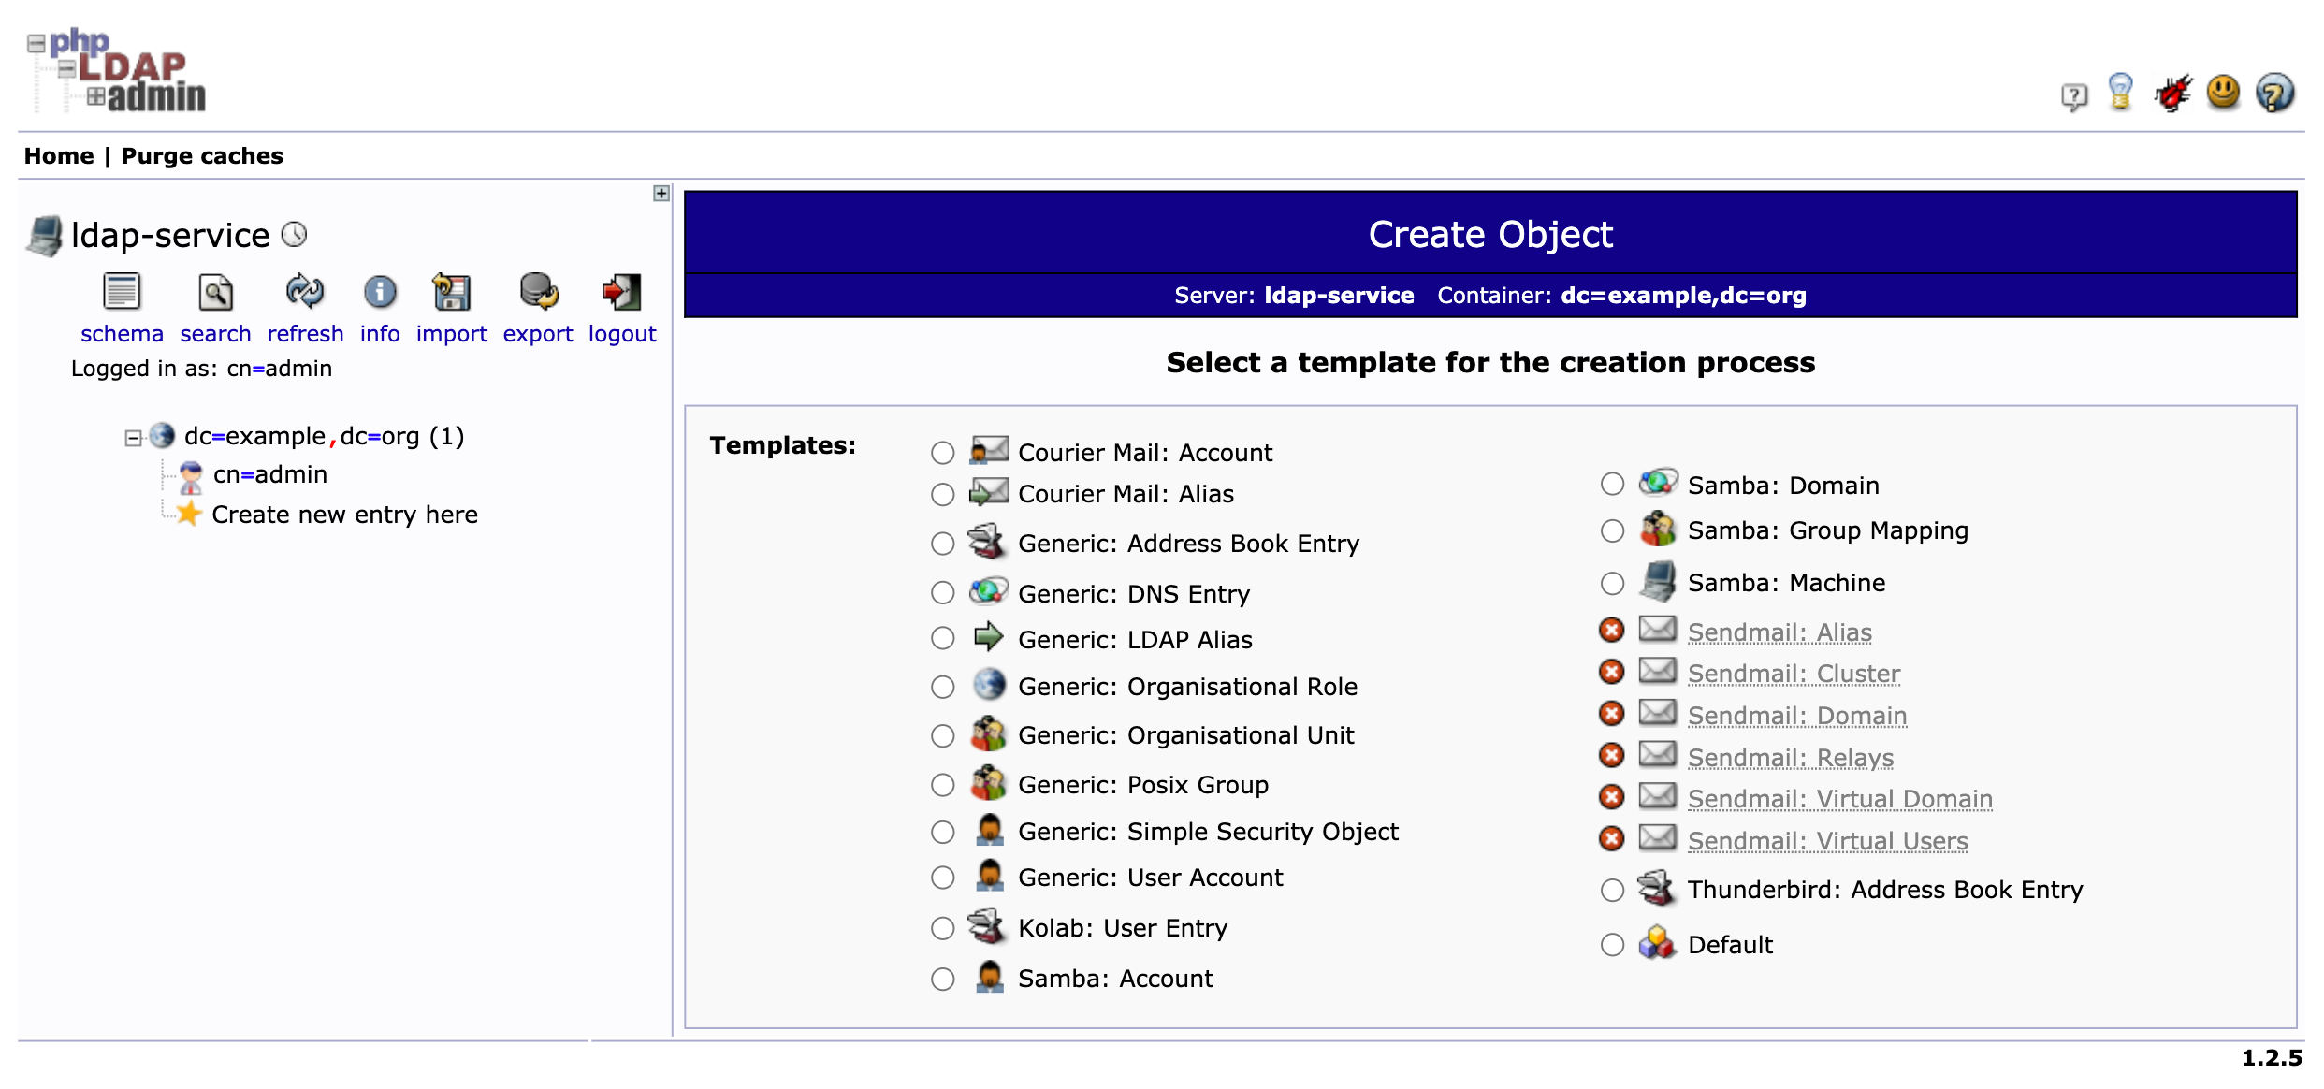Click the lightbulb feature request icon
The height and width of the screenshot is (1089, 2324).
pyautogui.click(x=2121, y=93)
